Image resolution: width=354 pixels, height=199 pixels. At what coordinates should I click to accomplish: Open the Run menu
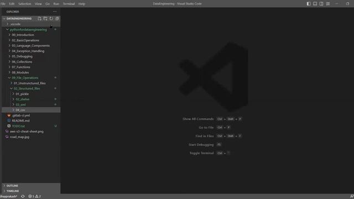tap(56, 4)
